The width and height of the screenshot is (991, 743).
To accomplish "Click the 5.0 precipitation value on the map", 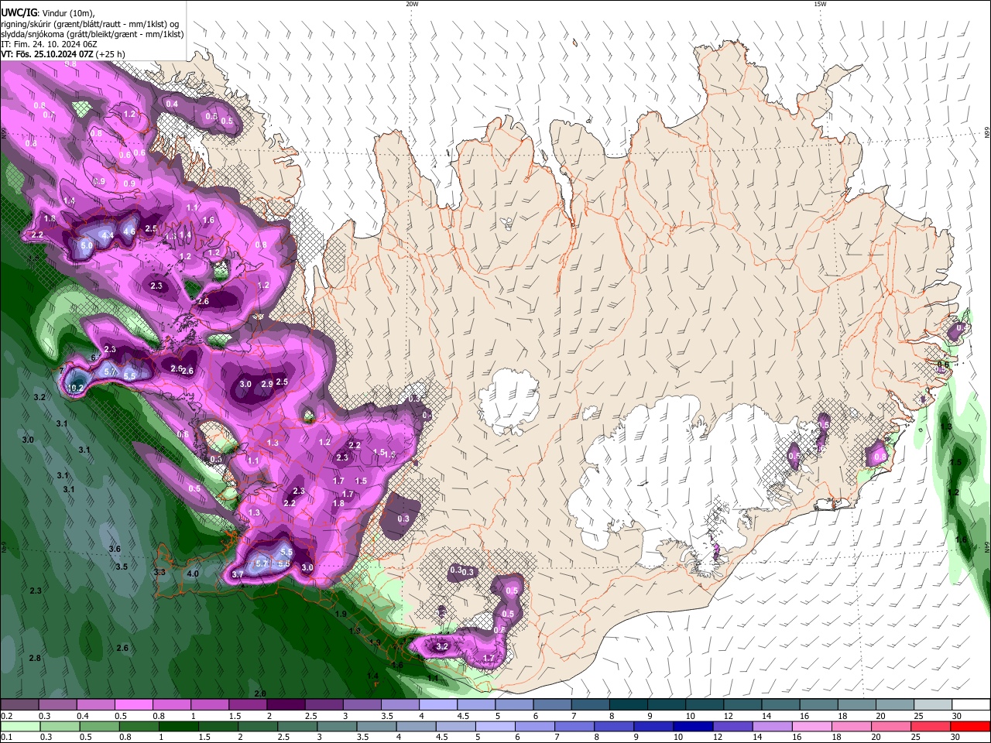I will [x=87, y=245].
